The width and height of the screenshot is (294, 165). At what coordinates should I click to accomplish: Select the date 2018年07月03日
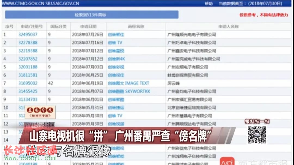point(88,67)
